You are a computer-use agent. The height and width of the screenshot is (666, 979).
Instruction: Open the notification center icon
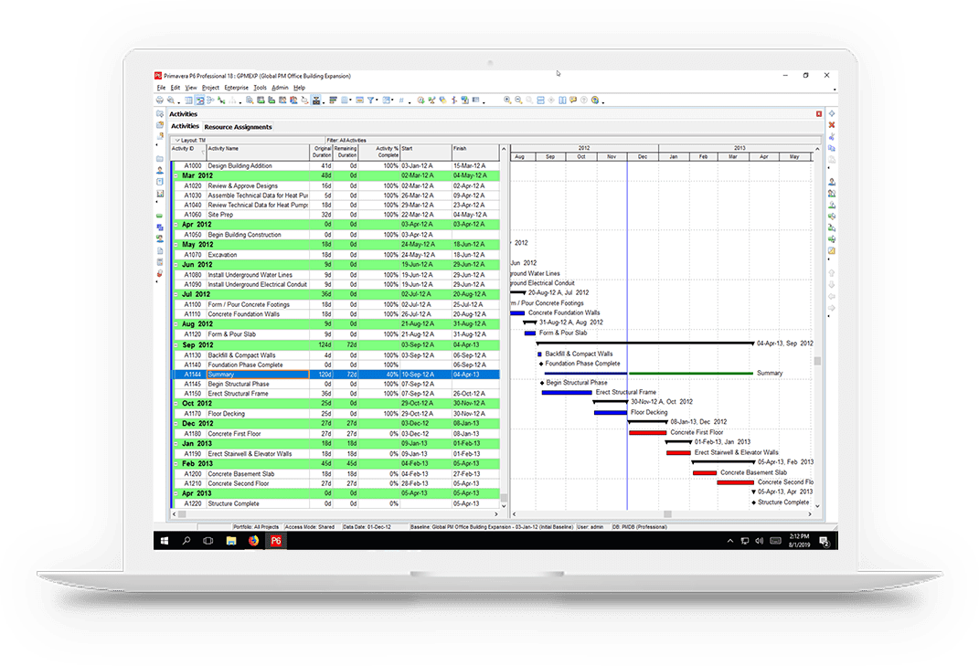(x=825, y=541)
